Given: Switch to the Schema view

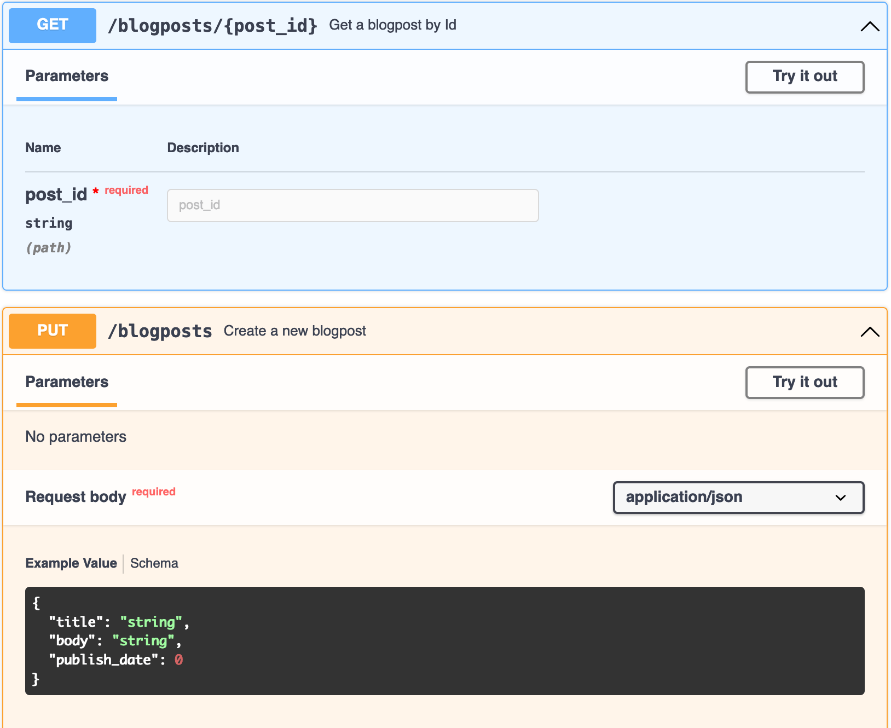Looking at the screenshot, I should click(x=154, y=563).
